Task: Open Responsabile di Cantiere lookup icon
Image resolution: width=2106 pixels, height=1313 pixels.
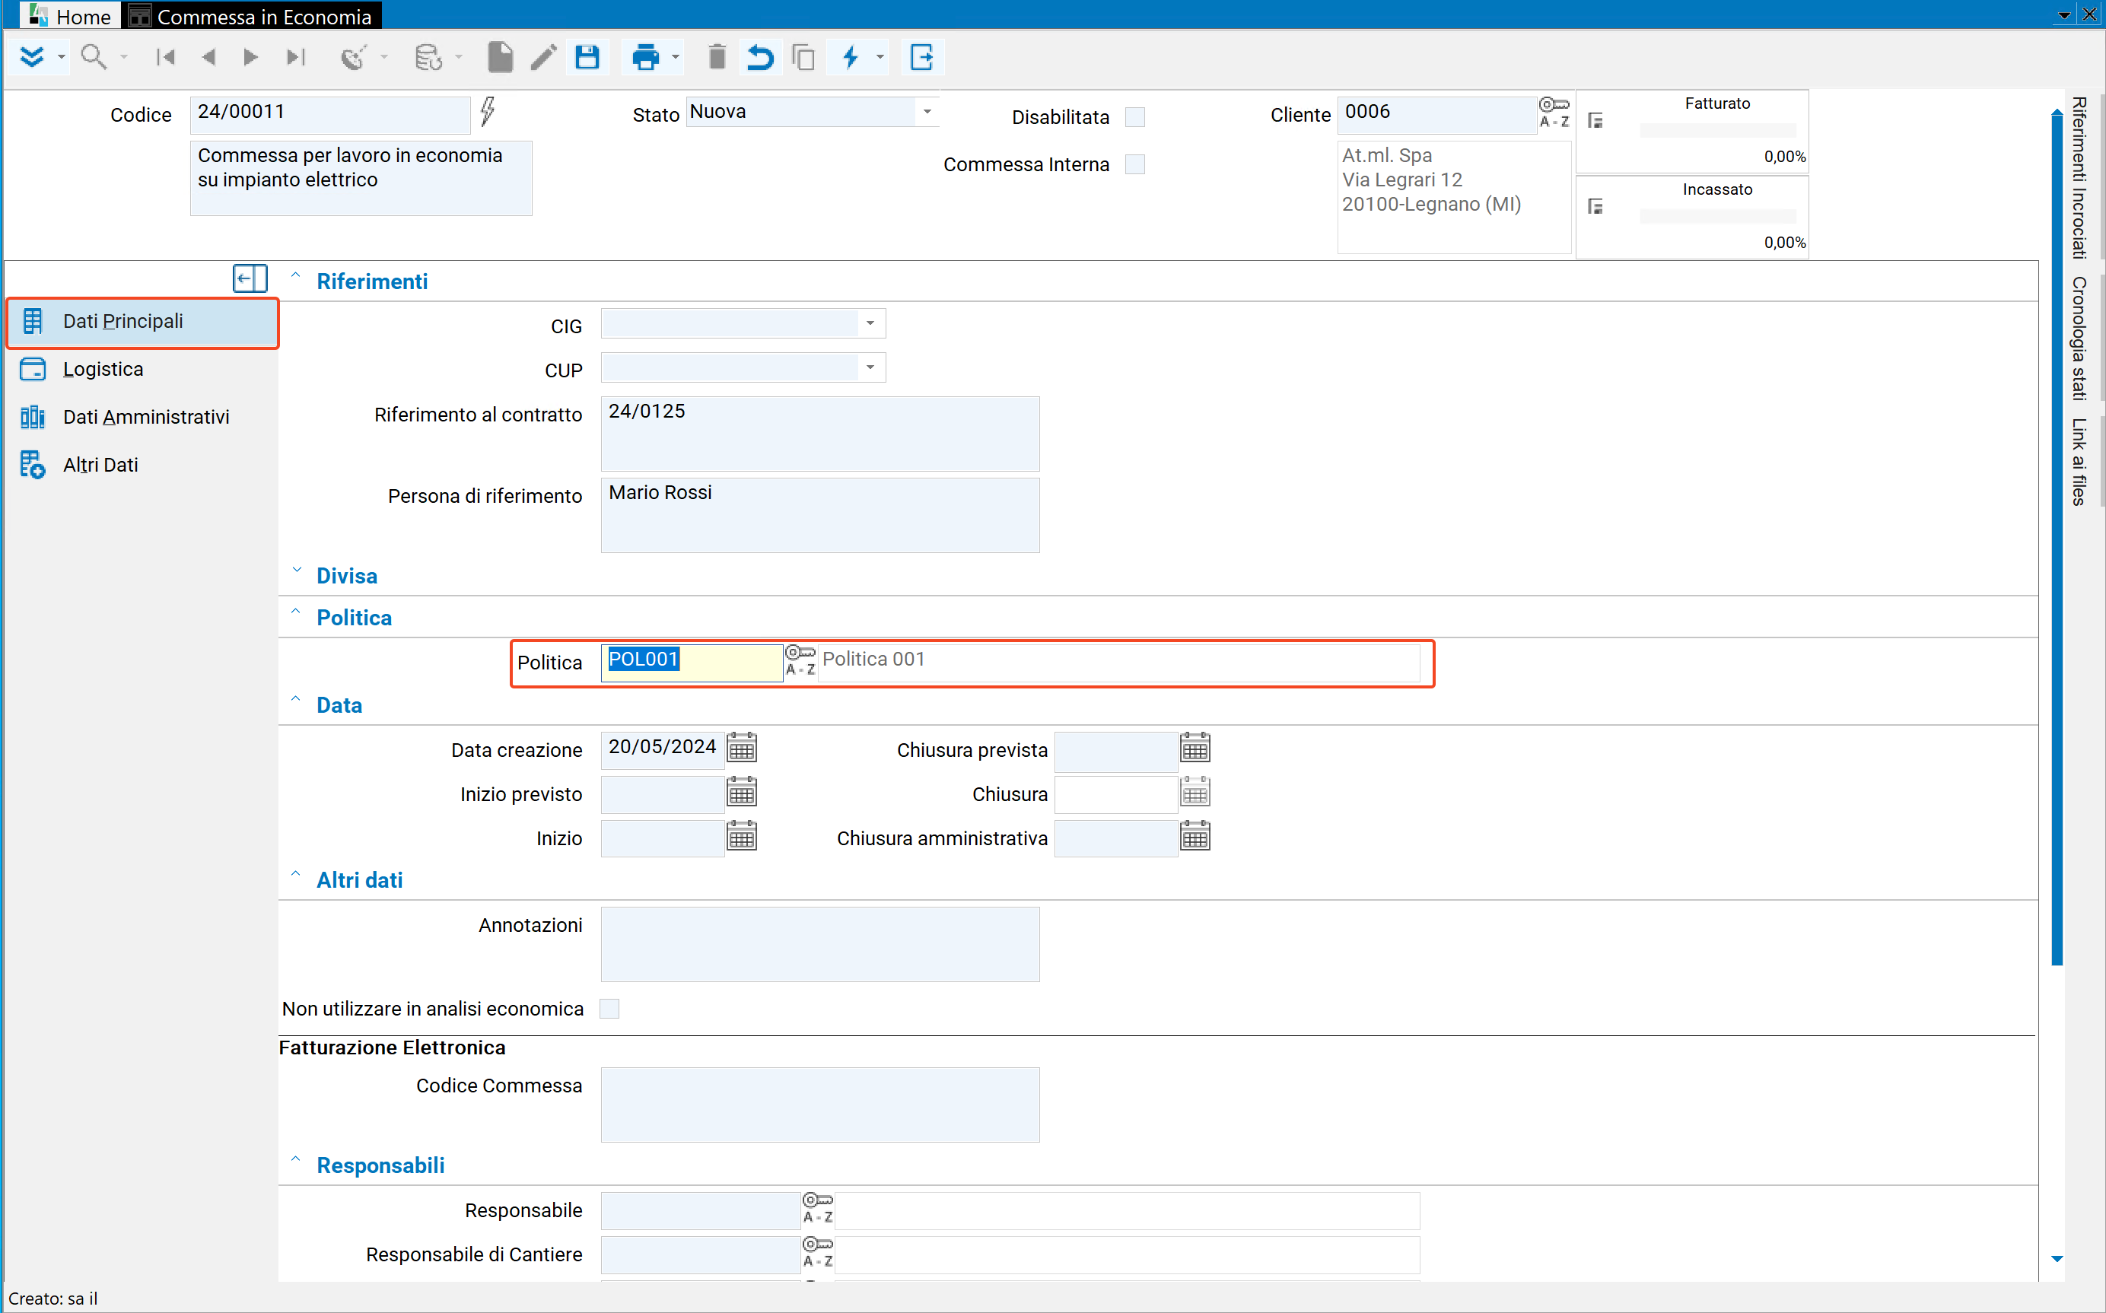Action: click(x=817, y=1252)
